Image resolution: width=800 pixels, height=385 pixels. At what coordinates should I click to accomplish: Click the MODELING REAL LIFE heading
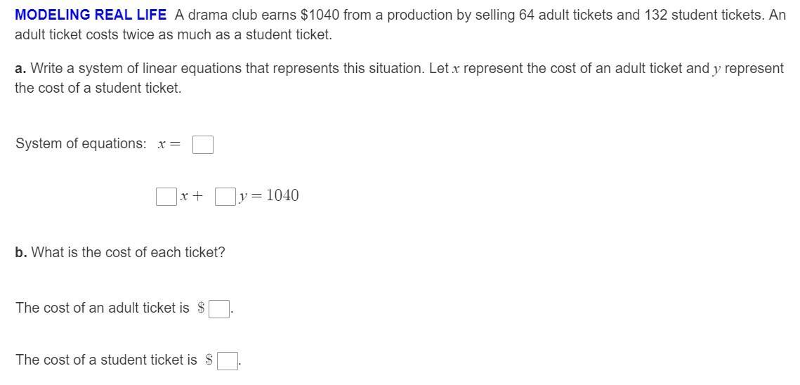pos(91,15)
